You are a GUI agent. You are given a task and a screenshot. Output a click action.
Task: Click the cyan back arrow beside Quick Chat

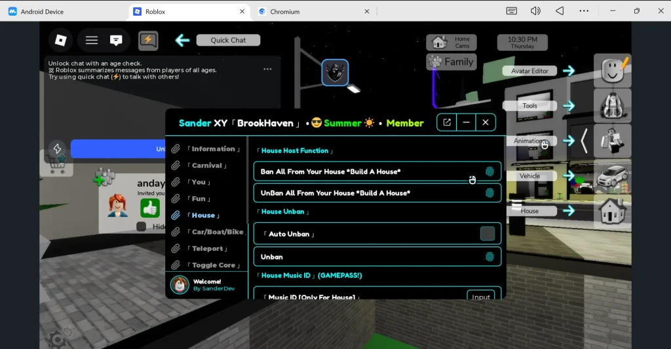(182, 41)
